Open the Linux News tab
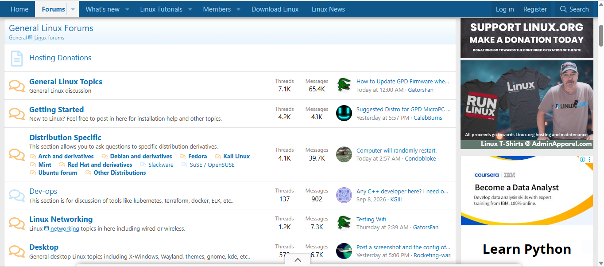 coord(328,9)
